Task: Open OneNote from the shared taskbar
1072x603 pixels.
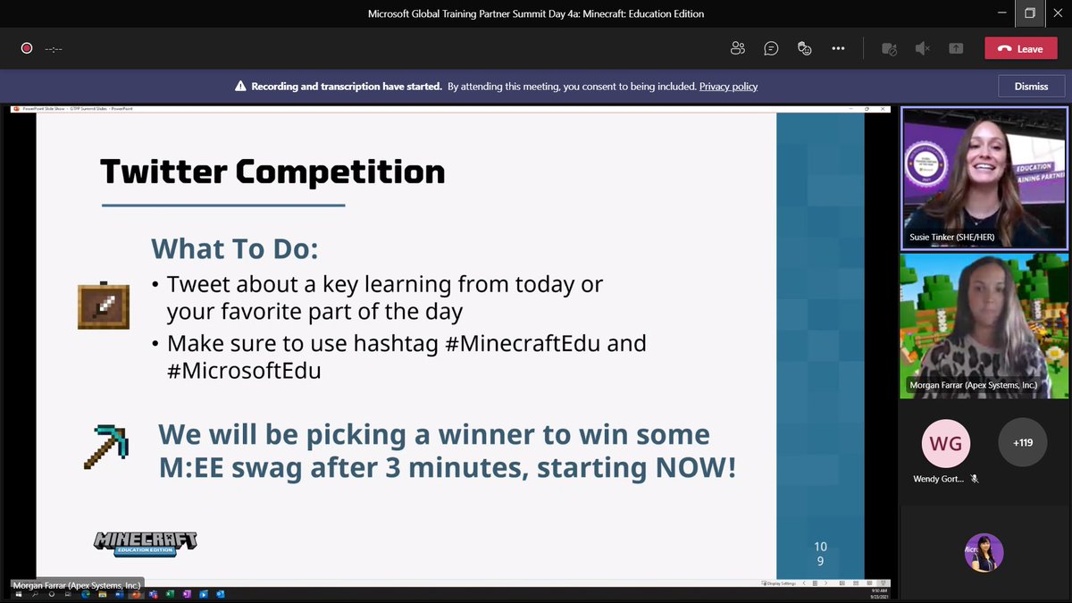Action: pyautogui.click(x=187, y=595)
